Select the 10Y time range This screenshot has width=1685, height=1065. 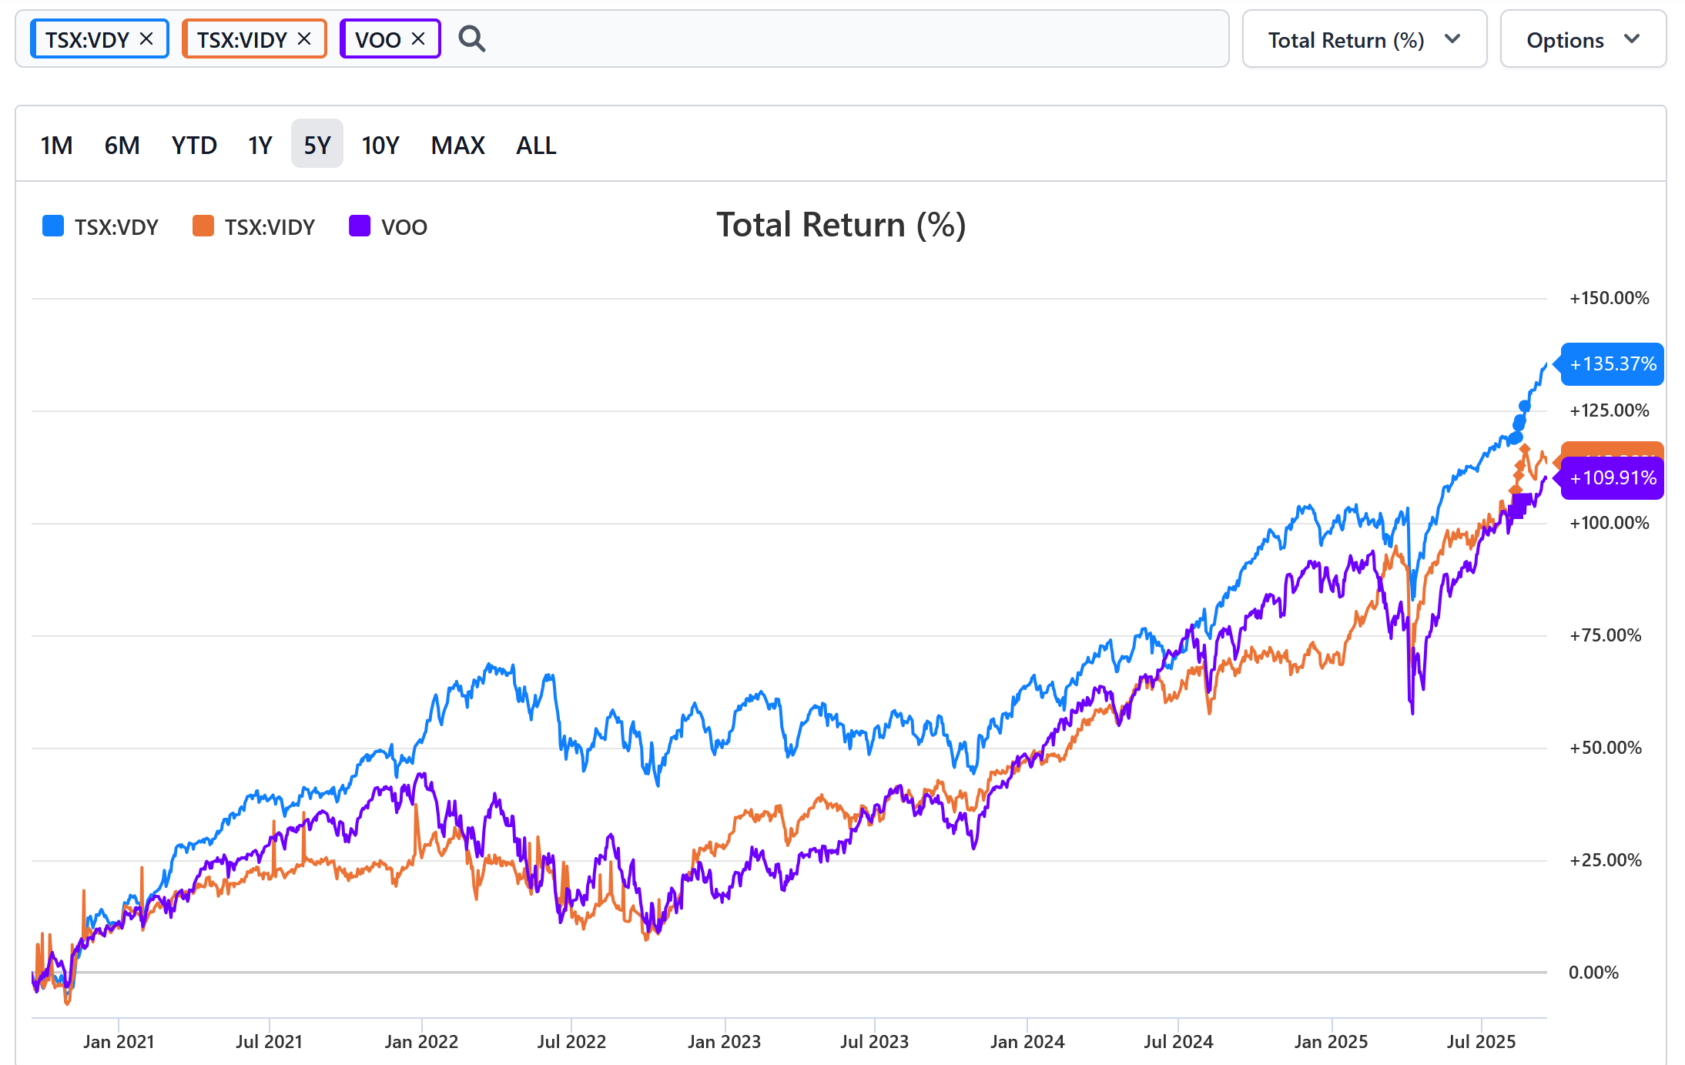(380, 145)
